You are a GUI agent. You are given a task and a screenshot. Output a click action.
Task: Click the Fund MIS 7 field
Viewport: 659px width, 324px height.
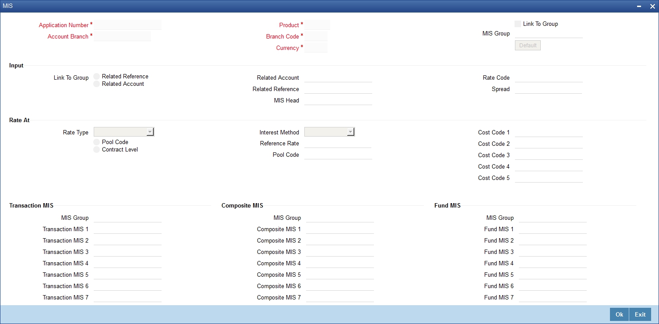[x=553, y=297]
